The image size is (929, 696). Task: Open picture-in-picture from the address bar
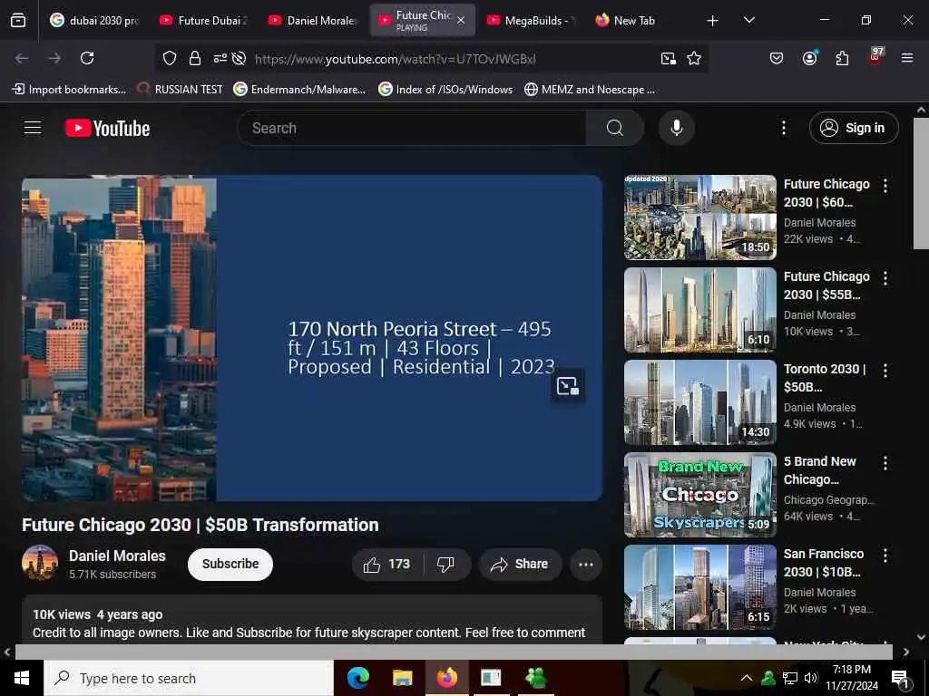(x=669, y=58)
